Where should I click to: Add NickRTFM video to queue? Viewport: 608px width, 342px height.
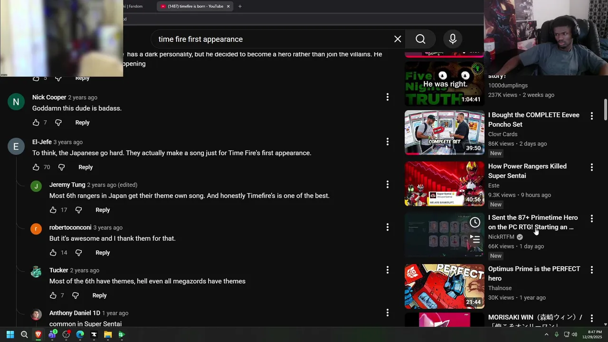pos(475,240)
